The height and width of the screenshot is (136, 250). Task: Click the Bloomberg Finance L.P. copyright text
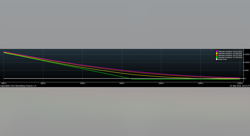(x=18, y=86)
